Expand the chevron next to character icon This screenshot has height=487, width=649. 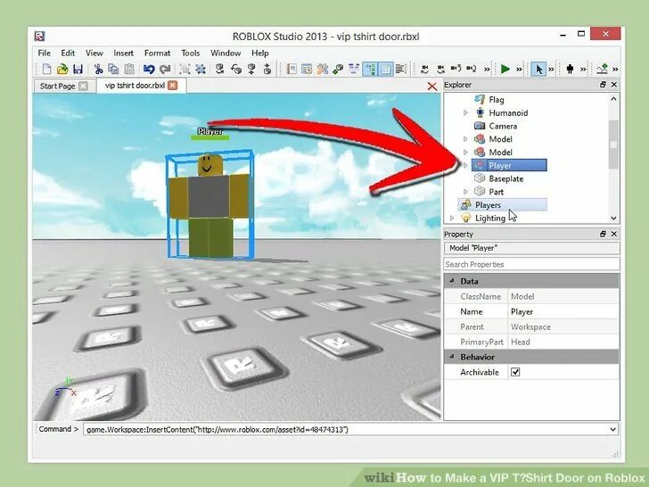click(583, 70)
